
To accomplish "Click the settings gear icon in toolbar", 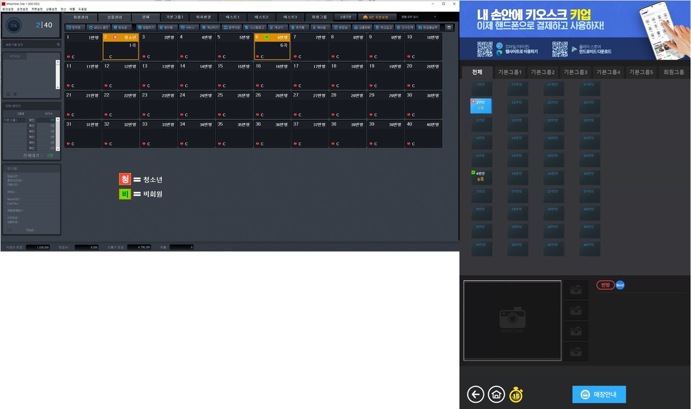I will pyautogui.click(x=449, y=27).
